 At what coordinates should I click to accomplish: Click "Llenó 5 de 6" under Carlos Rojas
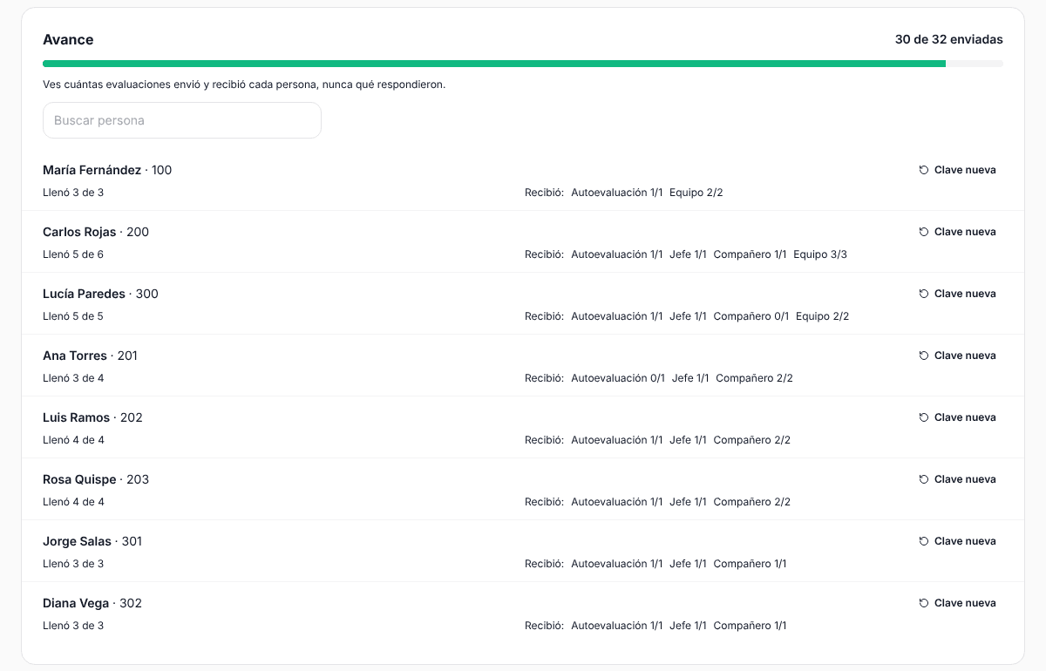pos(73,254)
